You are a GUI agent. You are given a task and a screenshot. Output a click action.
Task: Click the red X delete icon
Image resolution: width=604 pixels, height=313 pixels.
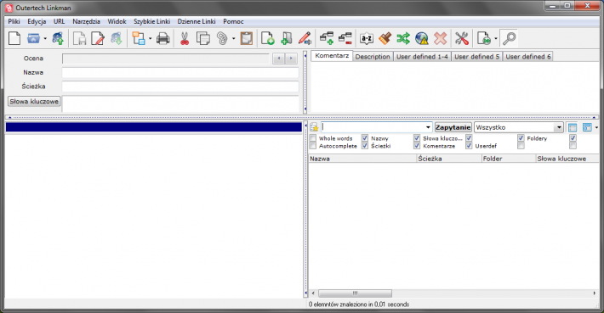click(x=441, y=38)
